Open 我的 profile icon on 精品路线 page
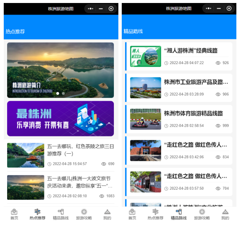Image resolution: width=242 pixels, height=226 pixels. [225, 212]
